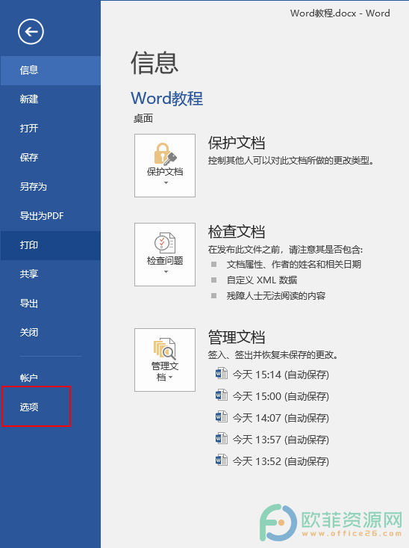
Task: Click the 自定义 XML 数据 list item
Action: coord(262,280)
